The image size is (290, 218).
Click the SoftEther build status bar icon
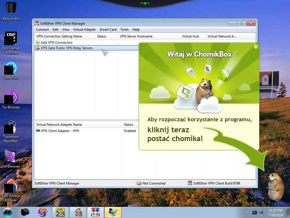(190, 183)
